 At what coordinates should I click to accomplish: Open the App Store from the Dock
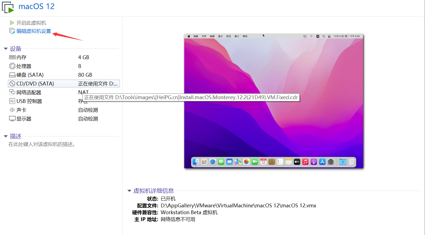point(322,162)
